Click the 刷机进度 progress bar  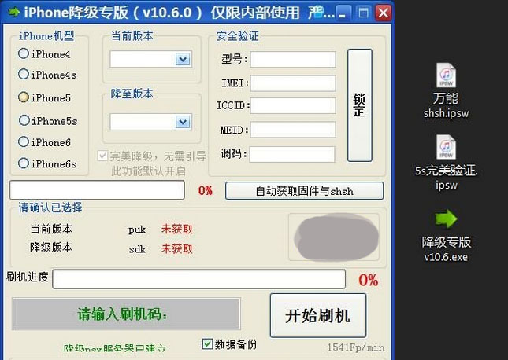click(199, 279)
